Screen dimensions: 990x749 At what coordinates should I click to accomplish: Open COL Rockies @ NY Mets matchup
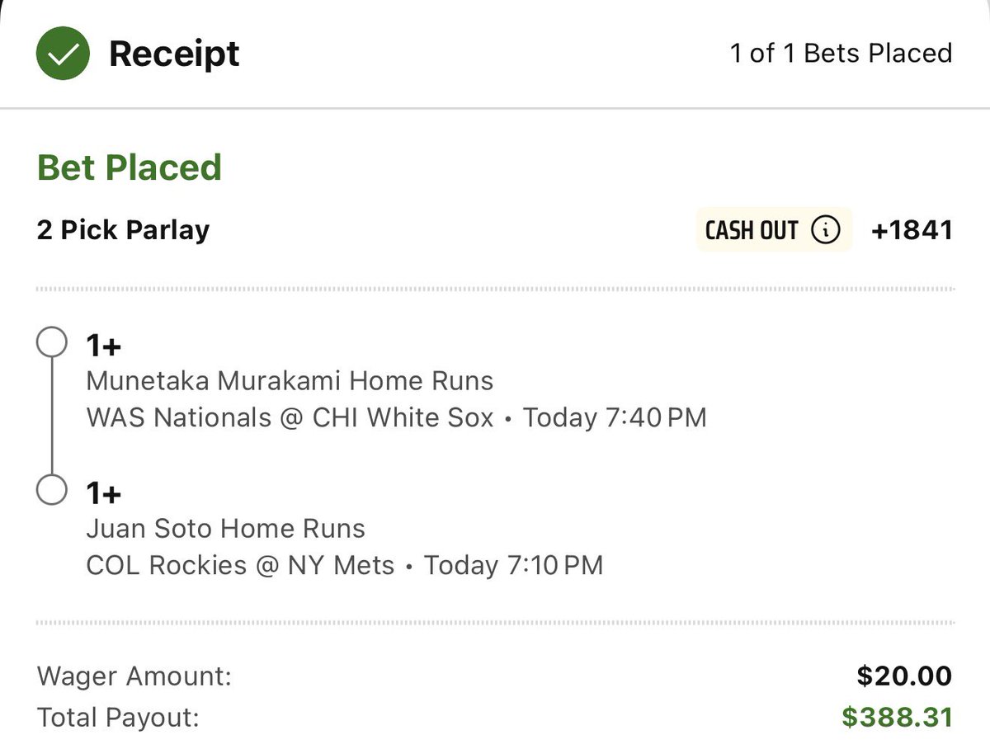click(x=240, y=565)
